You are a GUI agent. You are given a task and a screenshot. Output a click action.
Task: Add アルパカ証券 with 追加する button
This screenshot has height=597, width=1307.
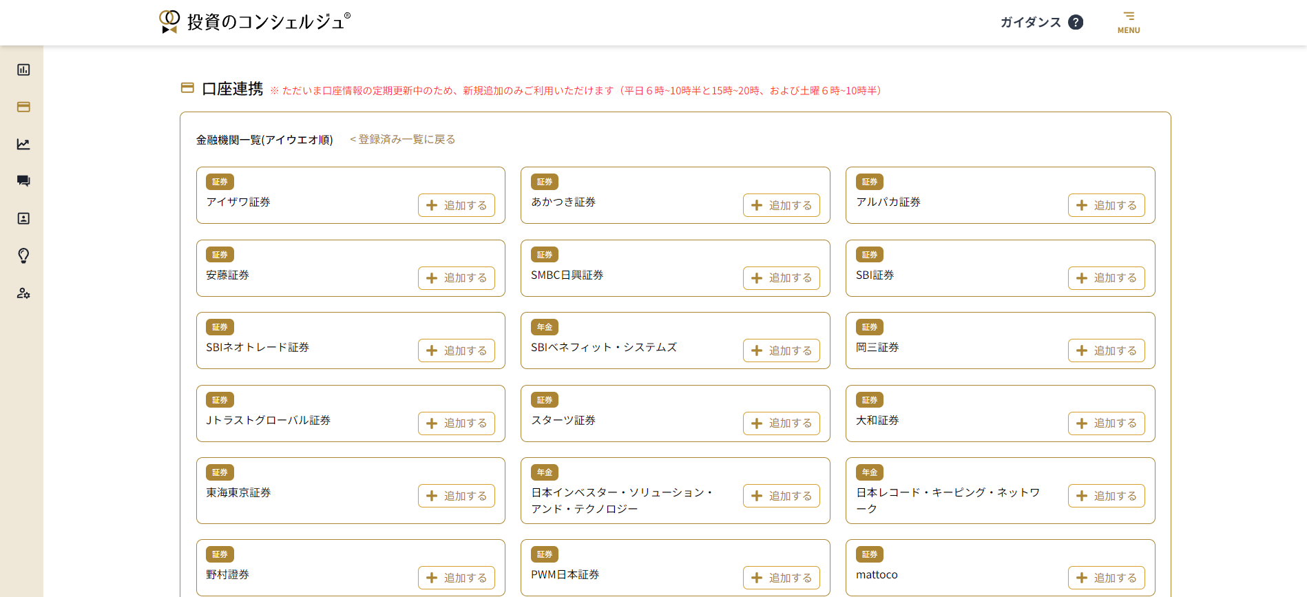pos(1107,205)
